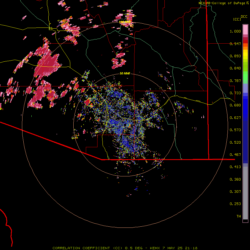Click the 0.467 scale value
Viewport: 250px width, 250px height.
(x=235, y=155)
